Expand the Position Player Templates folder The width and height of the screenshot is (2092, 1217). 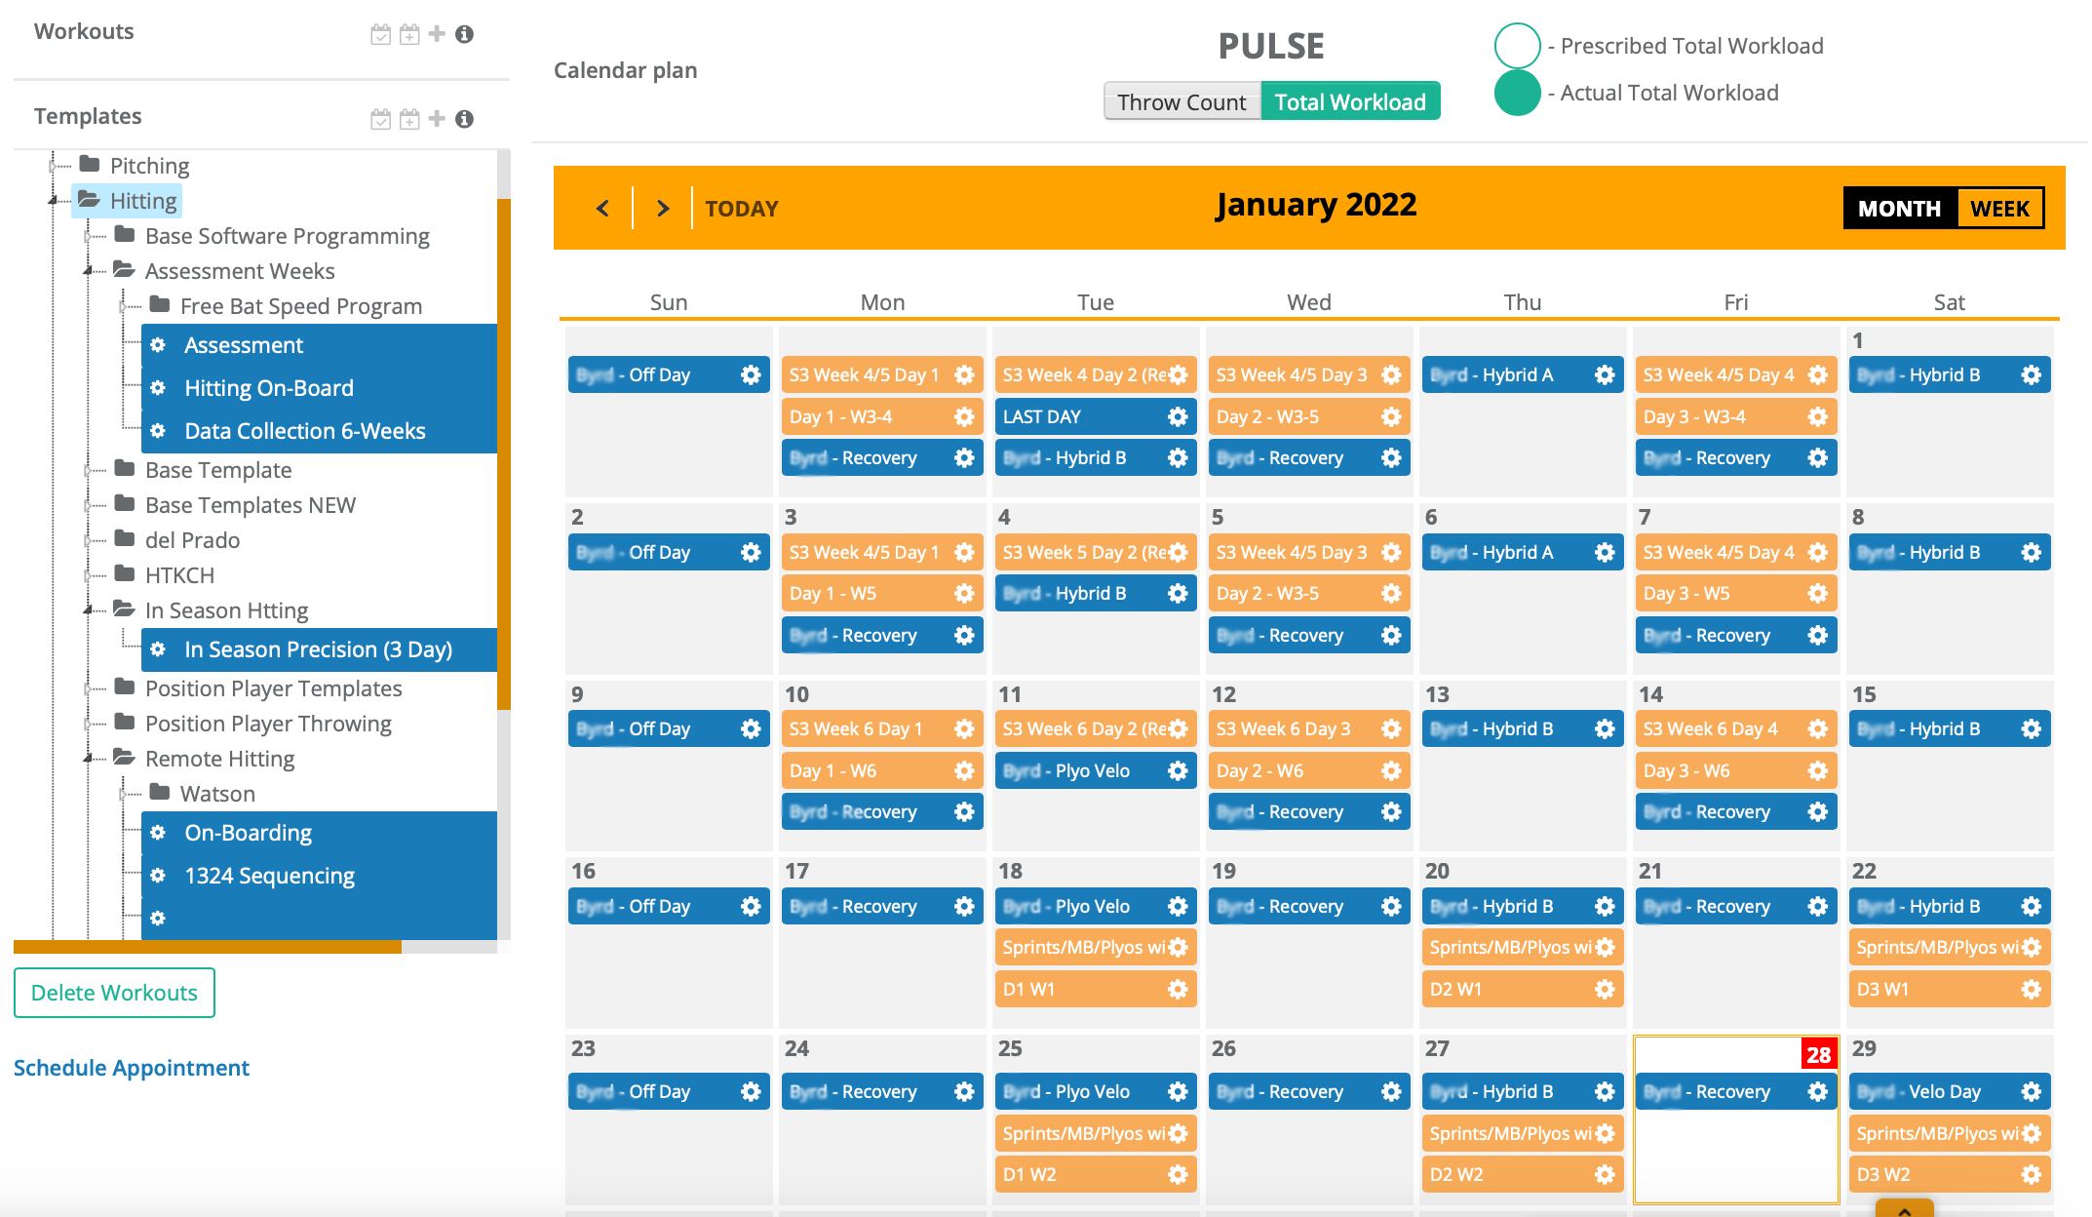(x=89, y=688)
